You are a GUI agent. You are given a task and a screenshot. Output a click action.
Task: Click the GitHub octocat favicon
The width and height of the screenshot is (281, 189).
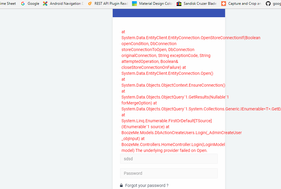268,4
